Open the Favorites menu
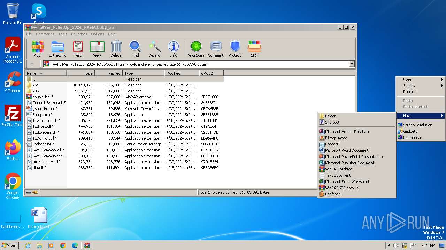Viewport: 446px width, 250px height. pos(79,34)
